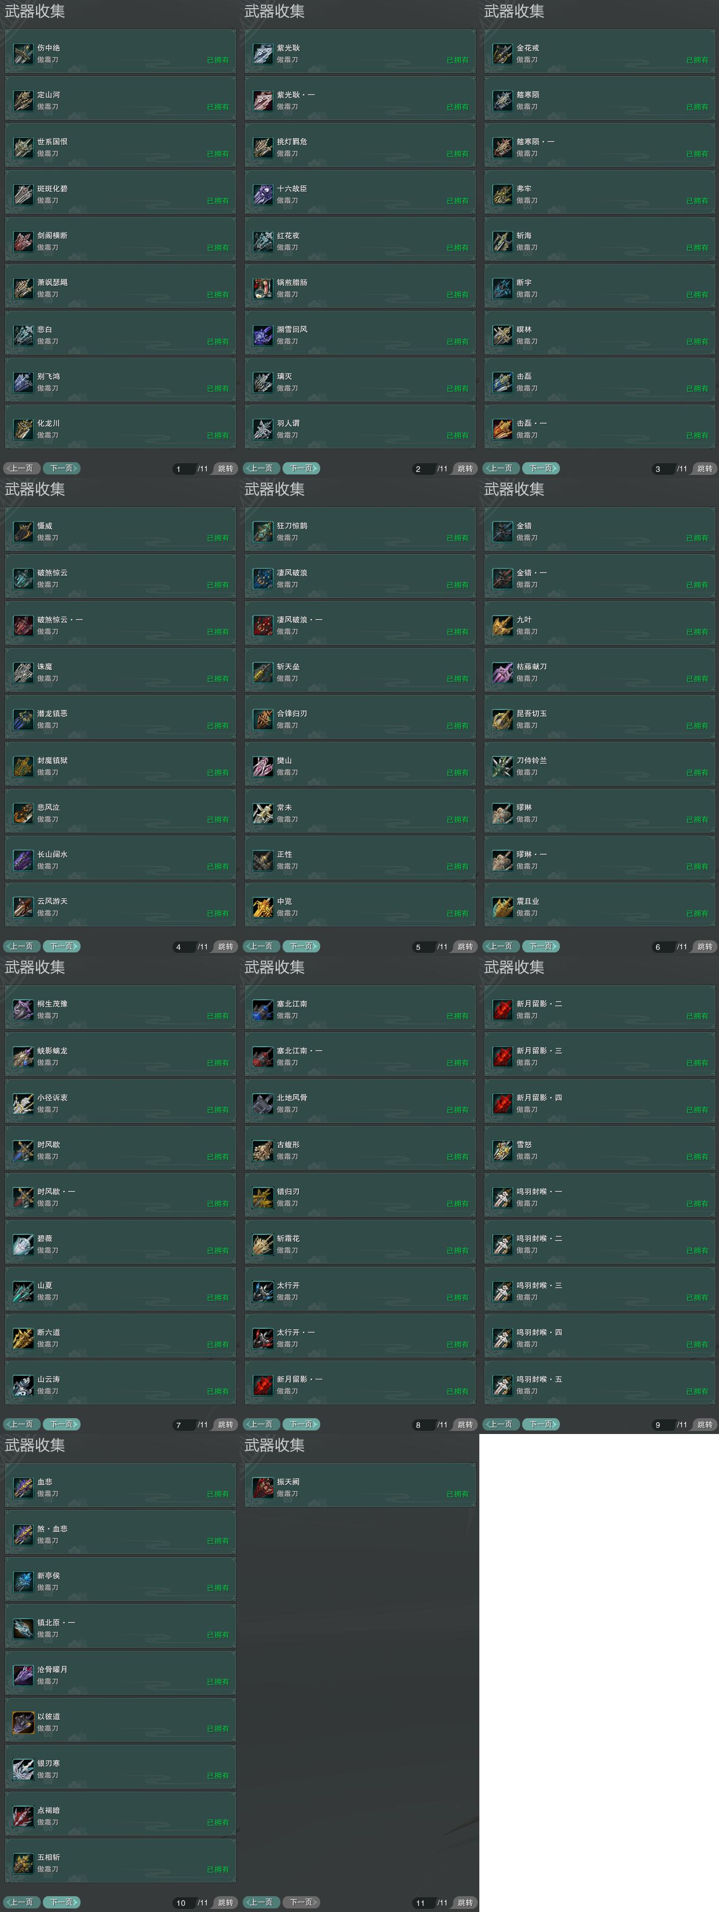Click the 定山河 weapon icon

[x=24, y=100]
